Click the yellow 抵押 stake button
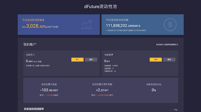 pos(156,60)
